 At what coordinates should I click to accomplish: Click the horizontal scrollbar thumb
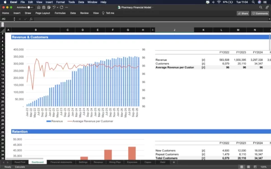click(24, 159)
